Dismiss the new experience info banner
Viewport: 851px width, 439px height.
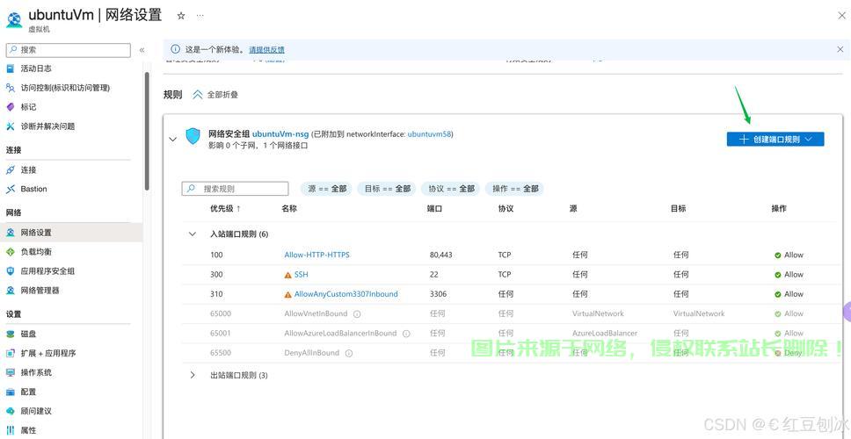840,49
